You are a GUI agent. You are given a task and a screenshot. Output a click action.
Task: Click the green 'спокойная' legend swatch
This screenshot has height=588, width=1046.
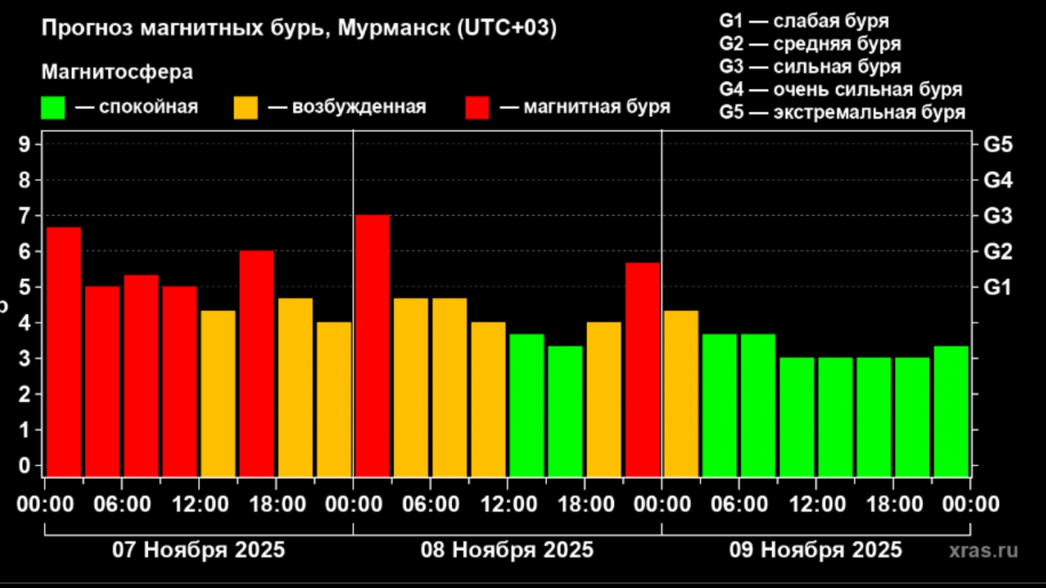[x=53, y=108]
